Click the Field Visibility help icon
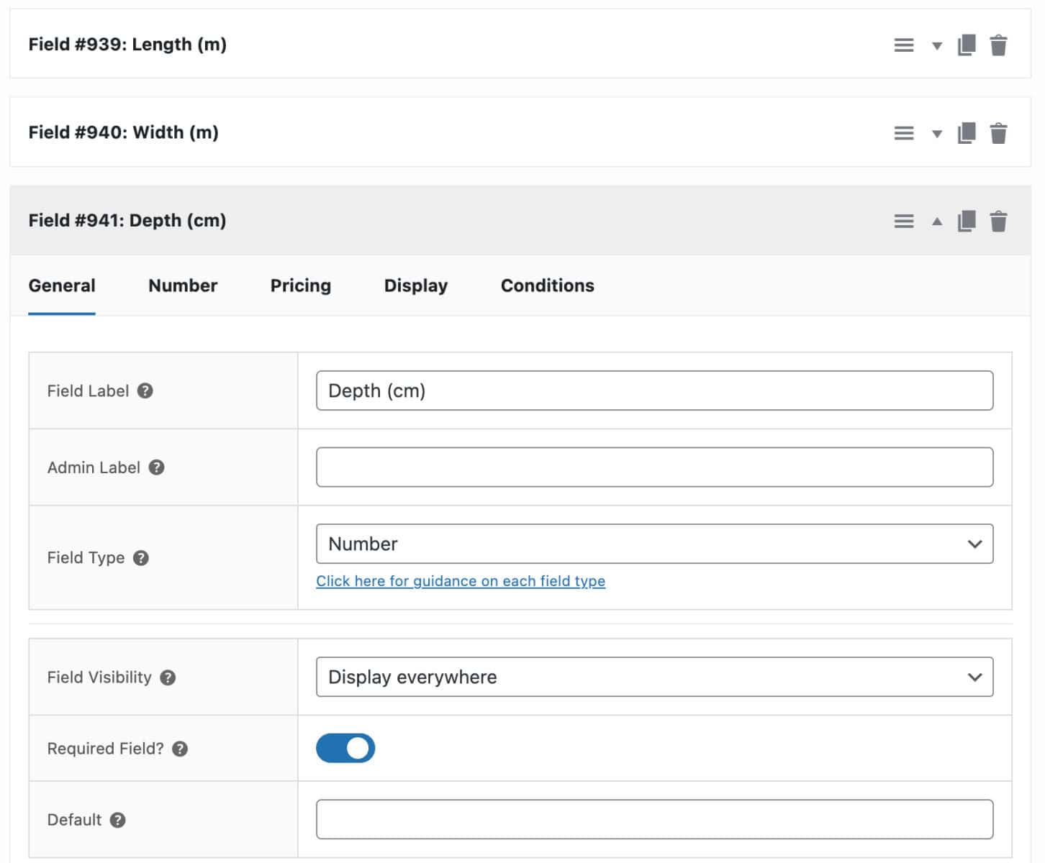The width and height of the screenshot is (1045, 863). 168,677
